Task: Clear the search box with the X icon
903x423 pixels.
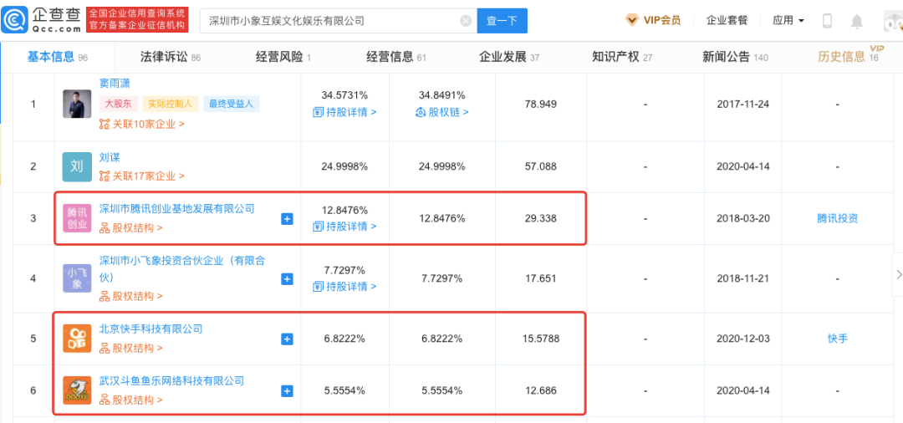Action: 466,21
